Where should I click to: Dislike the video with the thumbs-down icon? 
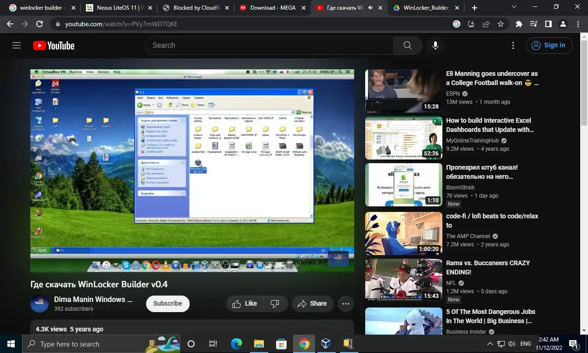[x=275, y=304]
